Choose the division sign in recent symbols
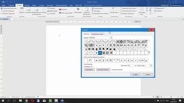 pyautogui.click(x=135, y=60)
